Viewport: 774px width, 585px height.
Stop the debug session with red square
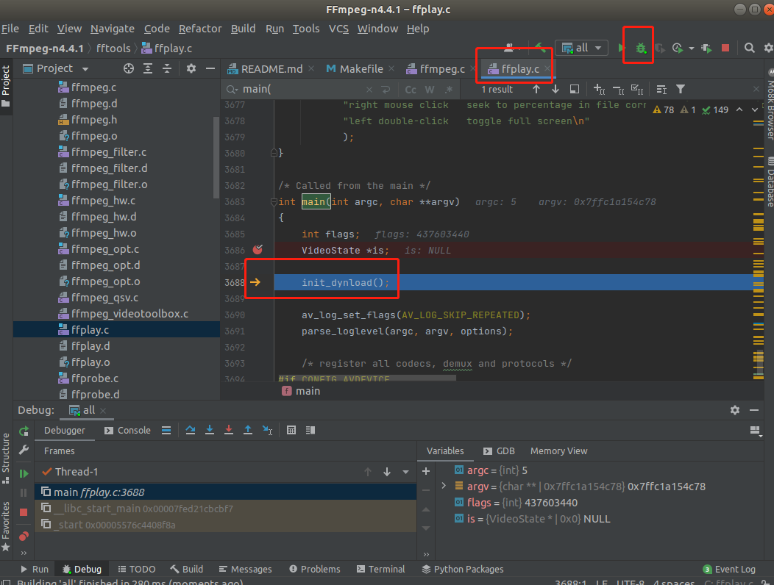pyautogui.click(x=24, y=512)
